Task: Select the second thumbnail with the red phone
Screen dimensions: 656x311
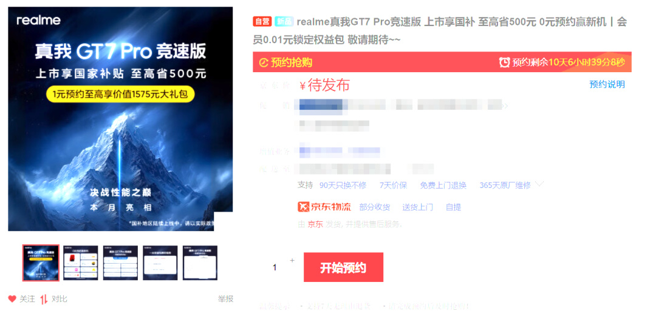Action: pos(80,263)
